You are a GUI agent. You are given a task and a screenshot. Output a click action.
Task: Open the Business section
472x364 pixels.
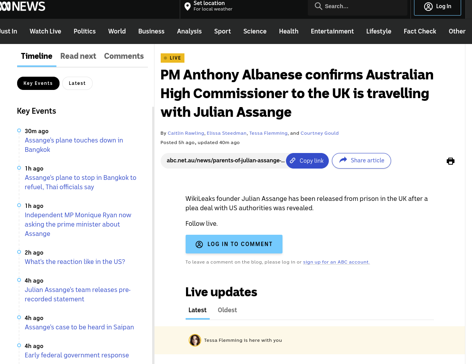pos(151,31)
